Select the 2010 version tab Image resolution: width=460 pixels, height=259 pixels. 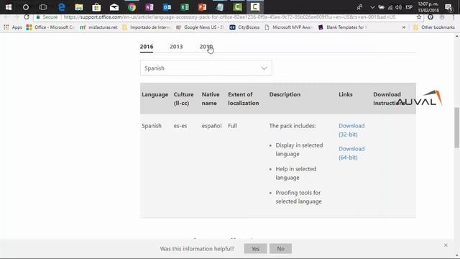[x=206, y=47]
